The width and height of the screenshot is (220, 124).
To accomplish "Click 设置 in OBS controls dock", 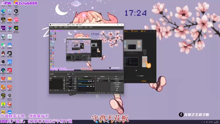I will point(117,88).
